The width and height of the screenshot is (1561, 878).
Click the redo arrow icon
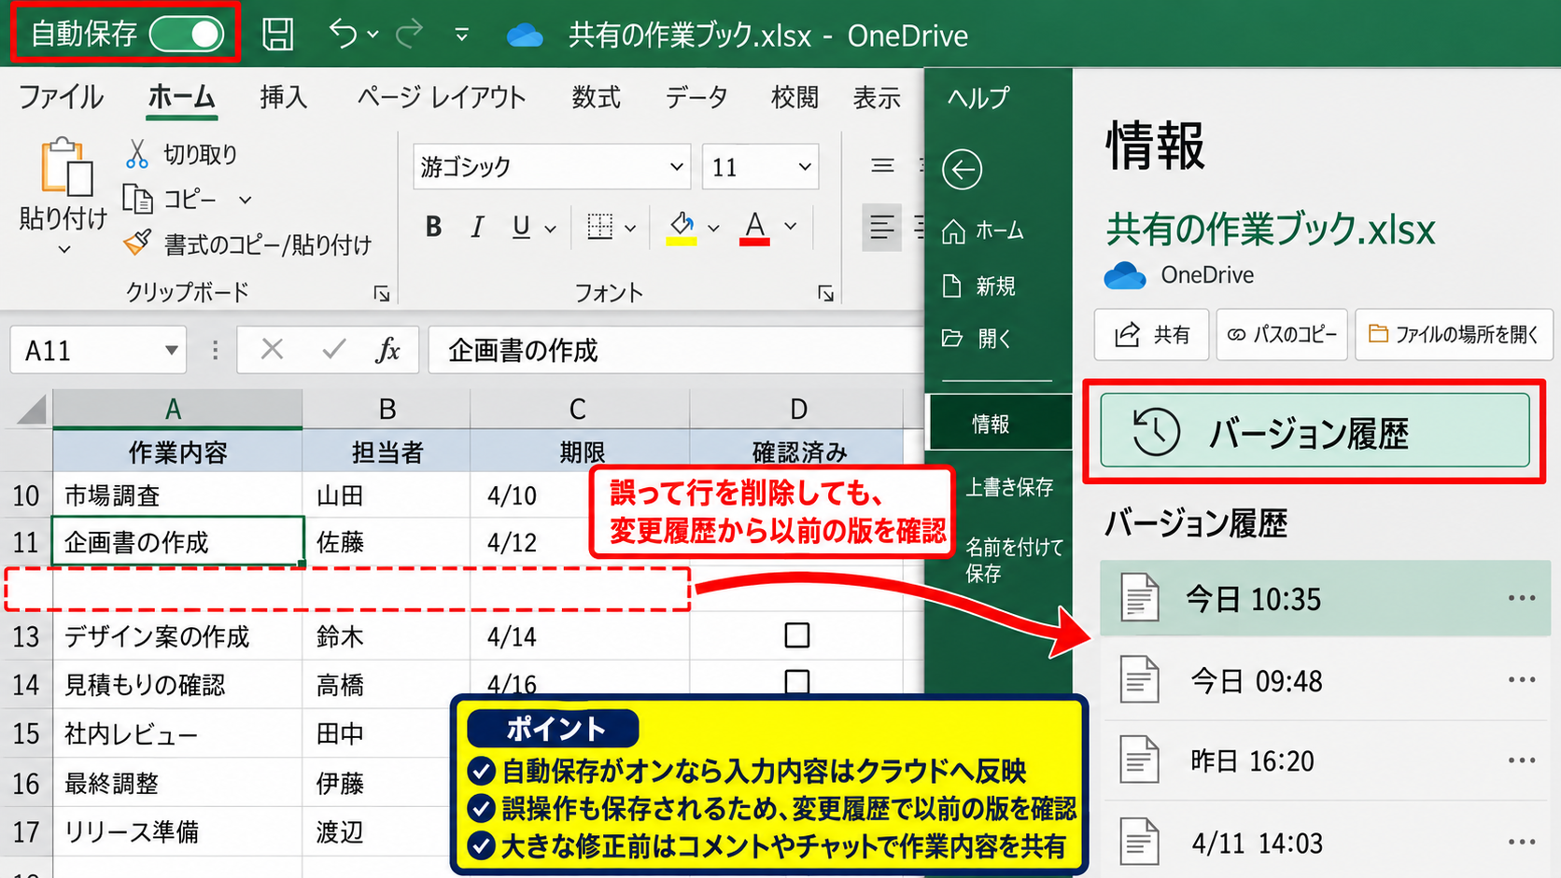pos(409,35)
